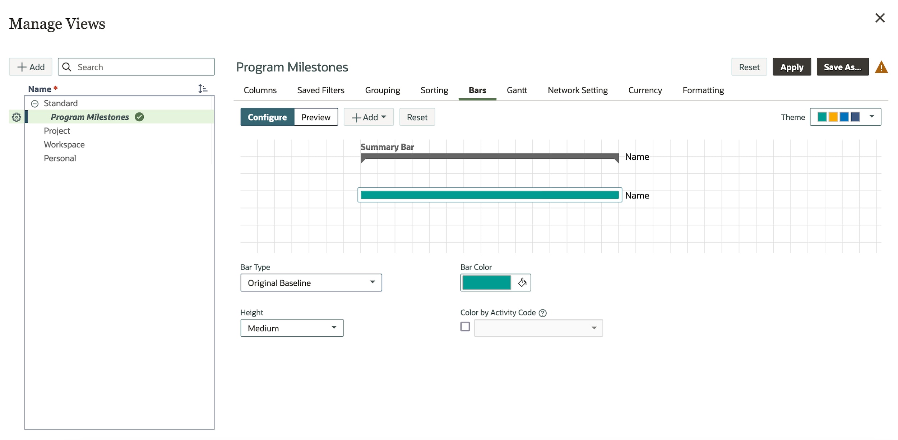Screen dimensions: 898x440
Task: Switch to the Gantt tab
Action: point(517,90)
